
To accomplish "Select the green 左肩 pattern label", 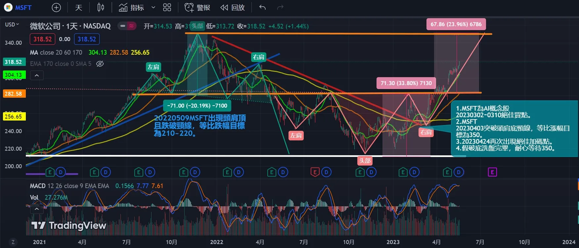I will pos(153,67).
